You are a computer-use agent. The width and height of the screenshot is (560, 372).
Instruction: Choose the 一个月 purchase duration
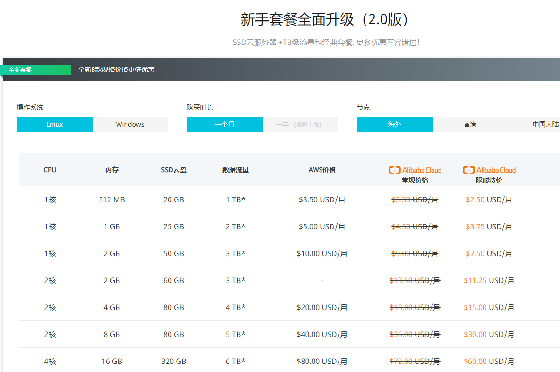(225, 124)
